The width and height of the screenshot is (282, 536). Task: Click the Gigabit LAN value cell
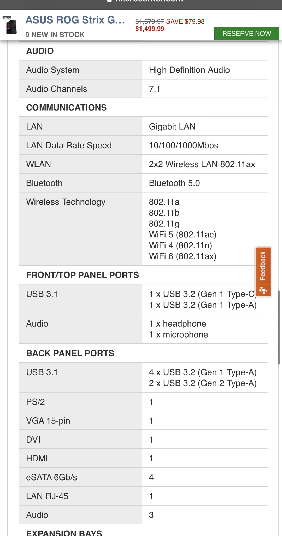[204, 126]
